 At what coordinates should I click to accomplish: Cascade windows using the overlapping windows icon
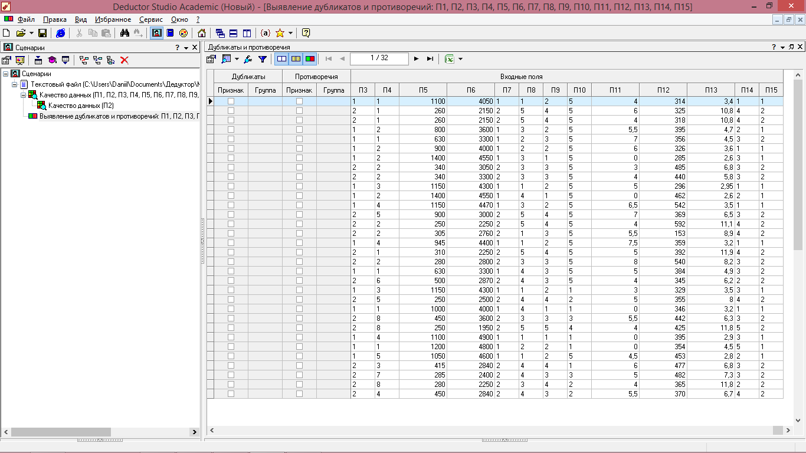point(220,33)
